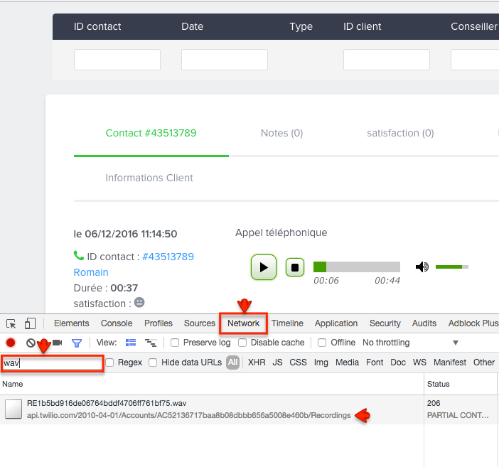This screenshot has height=467, width=499.
Task: Click the Conseiller filter input
Action: [x=475, y=60]
